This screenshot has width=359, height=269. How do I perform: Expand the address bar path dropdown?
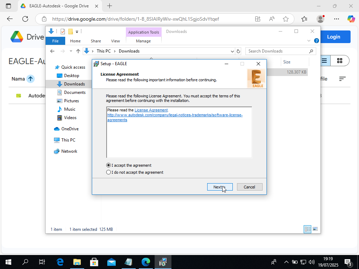[232, 51]
